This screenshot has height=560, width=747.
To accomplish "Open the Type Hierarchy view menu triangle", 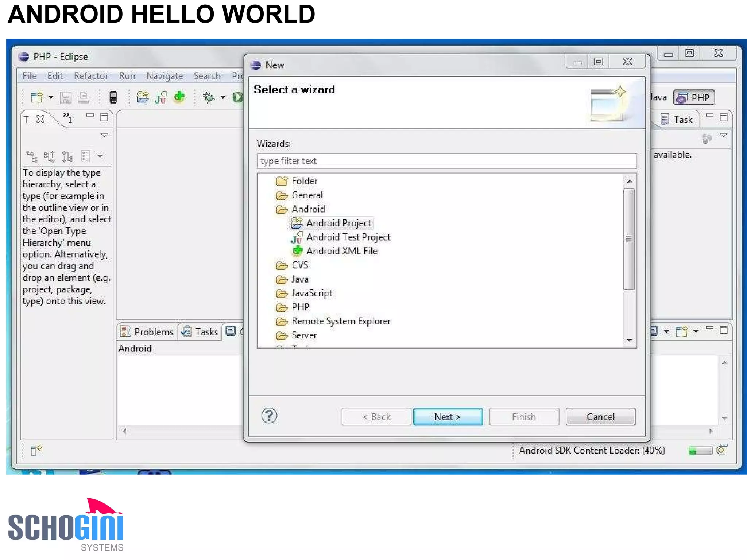I will point(104,135).
